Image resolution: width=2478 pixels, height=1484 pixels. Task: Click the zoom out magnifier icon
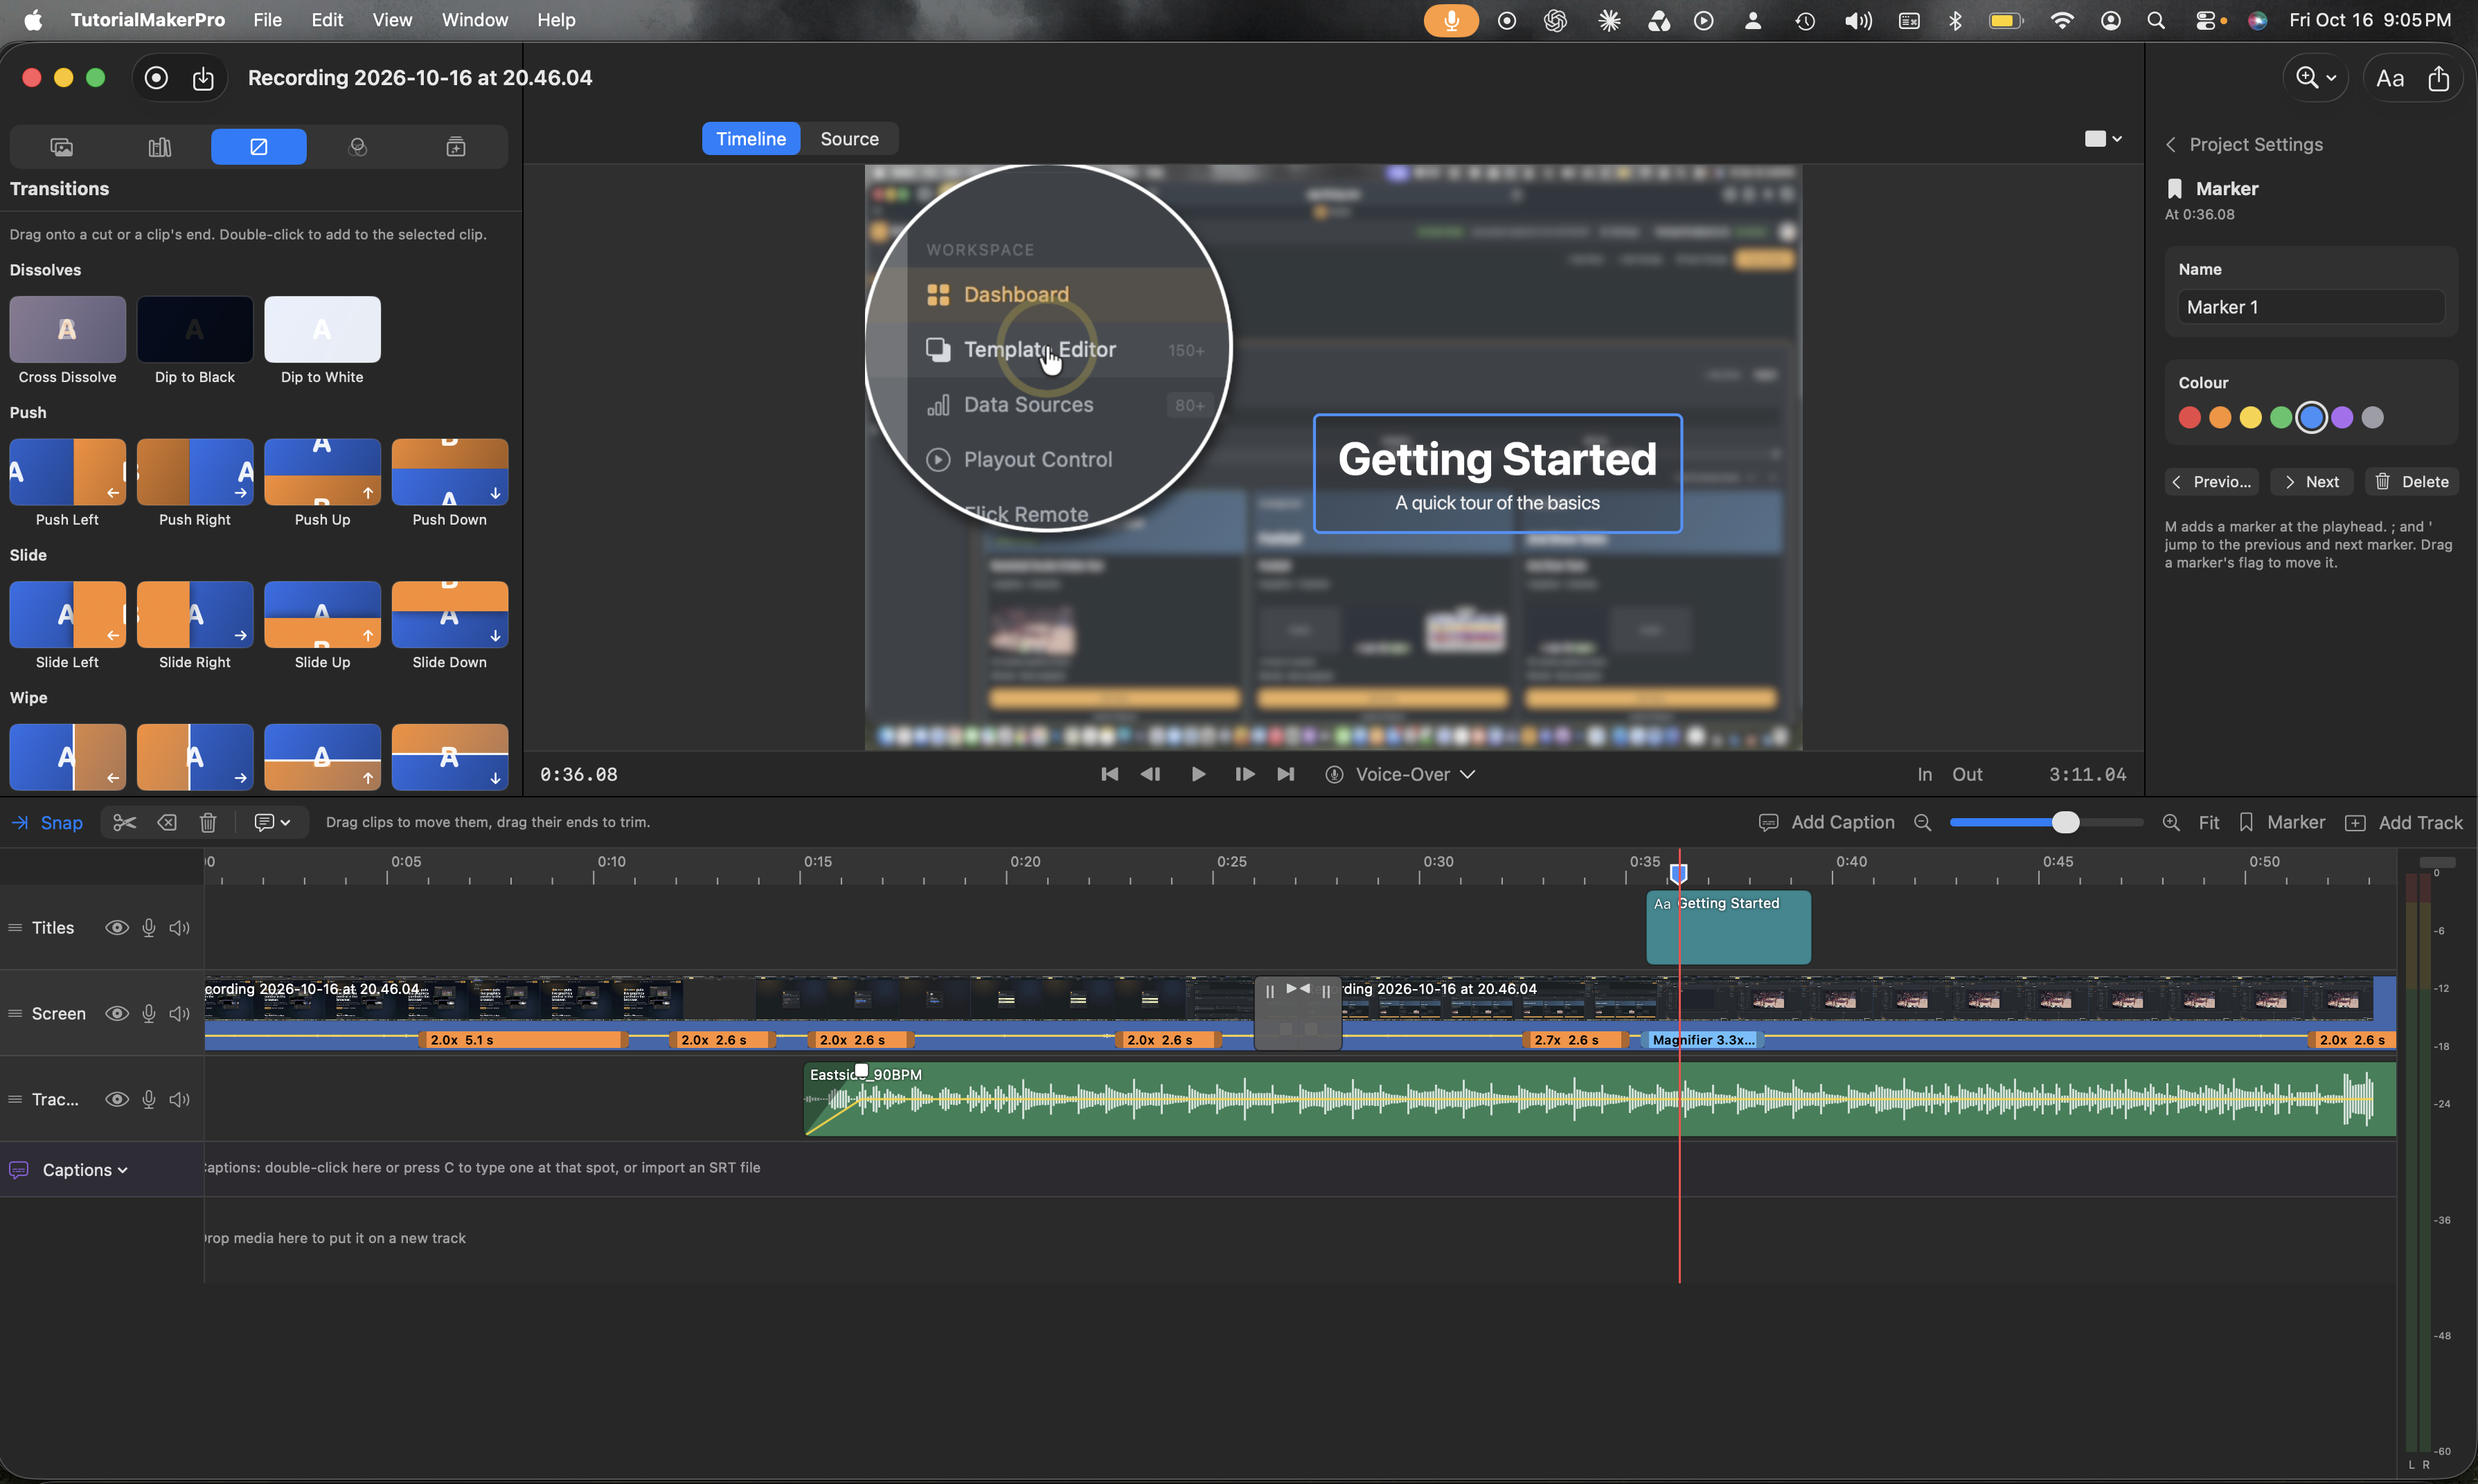coord(1922,822)
